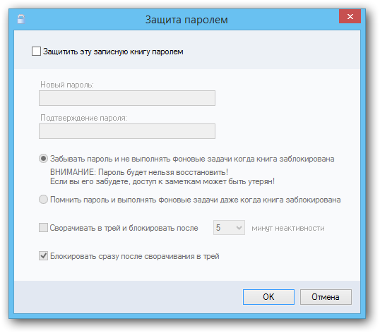Uncheck Блокировать сразу после сворачивания в трей

[x=43, y=256]
